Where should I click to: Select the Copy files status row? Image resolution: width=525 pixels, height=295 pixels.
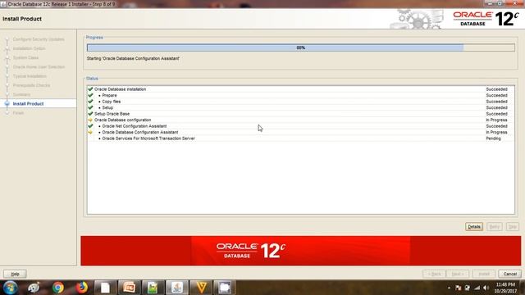pyautogui.click(x=301, y=102)
